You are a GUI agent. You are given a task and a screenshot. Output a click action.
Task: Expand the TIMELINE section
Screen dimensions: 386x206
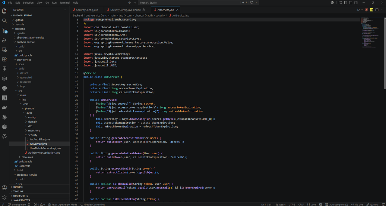40,191
